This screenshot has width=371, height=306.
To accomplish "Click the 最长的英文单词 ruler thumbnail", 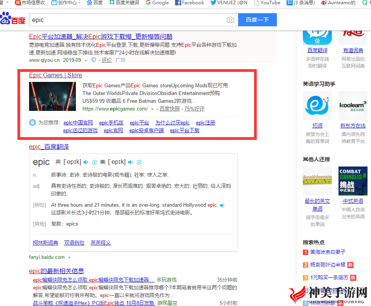I will (x=317, y=181).
